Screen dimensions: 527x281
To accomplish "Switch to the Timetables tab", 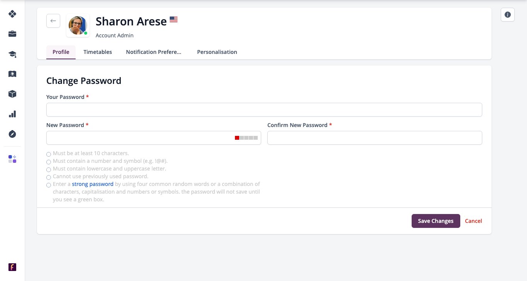I will [98, 52].
